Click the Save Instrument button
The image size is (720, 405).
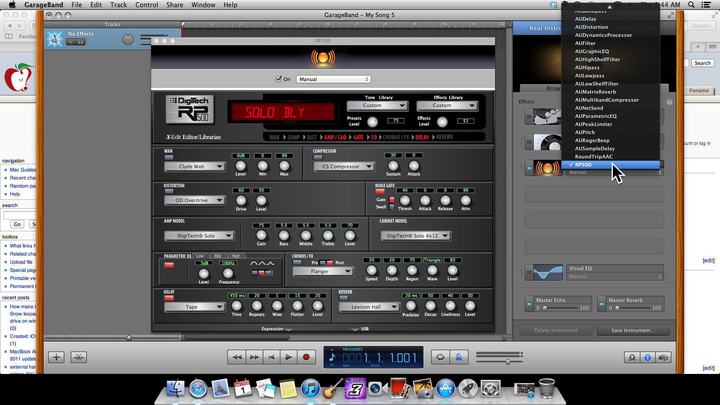coord(633,330)
